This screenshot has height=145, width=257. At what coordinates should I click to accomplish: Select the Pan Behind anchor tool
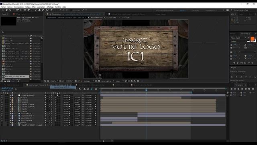(21, 10)
